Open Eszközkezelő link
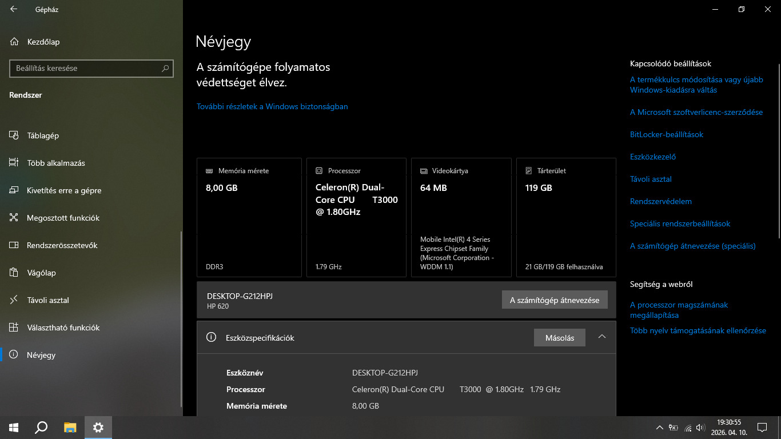This screenshot has width=781, height=439. (x=653, y=157)
